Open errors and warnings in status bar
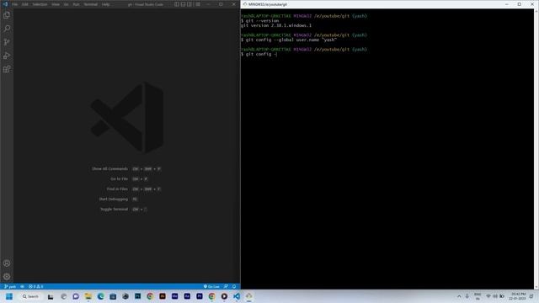Screen dimensions: 539x303 (35, 286)
